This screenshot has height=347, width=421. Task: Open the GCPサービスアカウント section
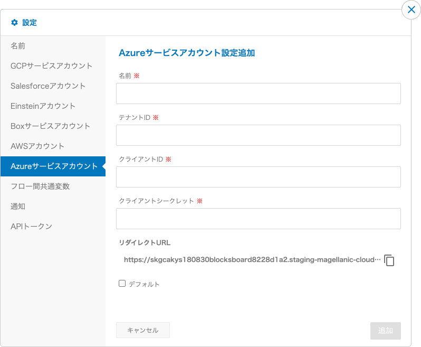pyautogui.click(x=53, y=66)
